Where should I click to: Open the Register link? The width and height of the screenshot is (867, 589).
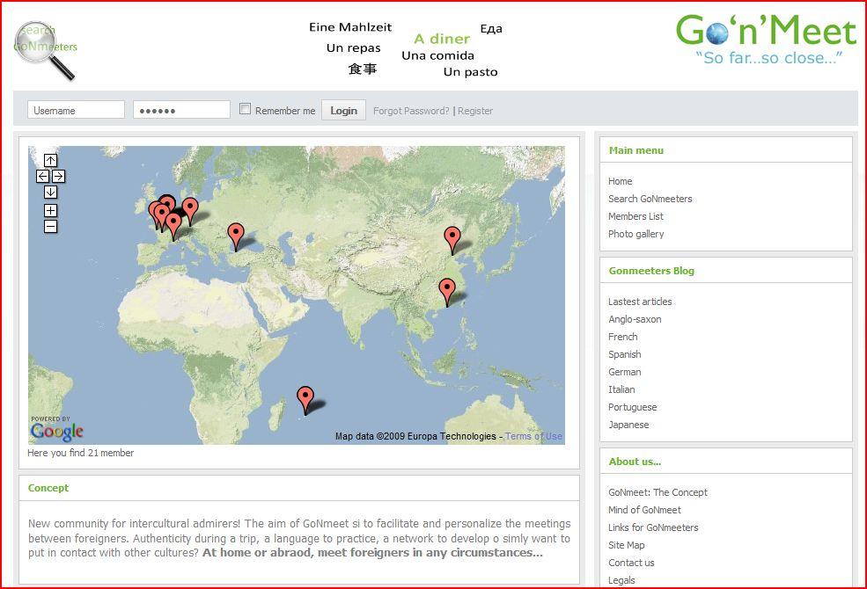coord(475,111)
